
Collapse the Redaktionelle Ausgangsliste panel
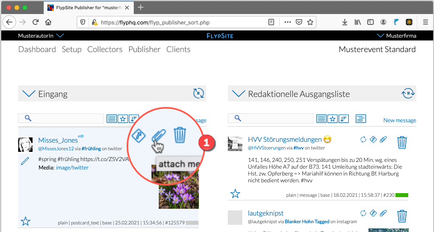pos(239,94)
